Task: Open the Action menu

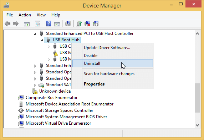Action: (25, 15)
